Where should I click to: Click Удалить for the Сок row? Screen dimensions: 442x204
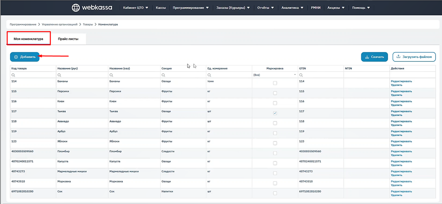click(396, 195)
